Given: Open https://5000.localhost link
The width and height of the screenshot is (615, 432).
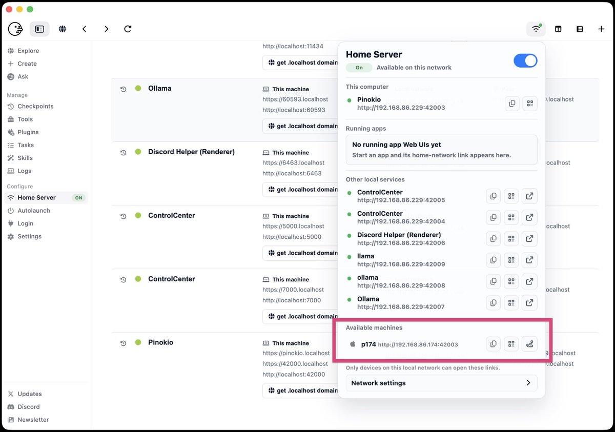Looking at the screenshot, I should coord(294,226).
